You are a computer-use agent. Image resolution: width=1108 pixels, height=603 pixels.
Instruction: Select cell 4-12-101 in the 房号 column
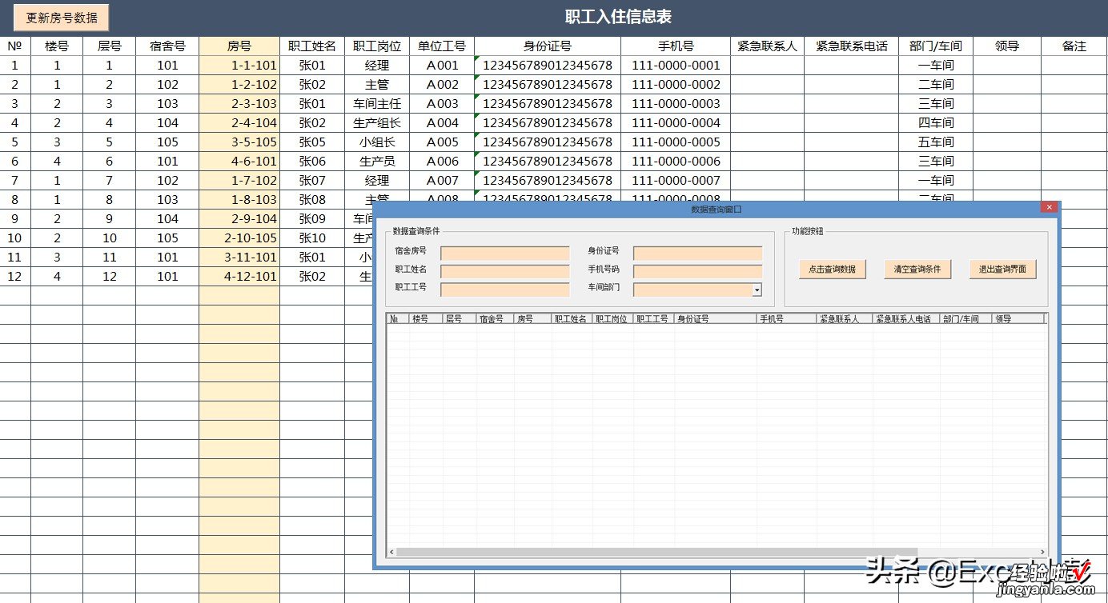(x=239, y=277)
